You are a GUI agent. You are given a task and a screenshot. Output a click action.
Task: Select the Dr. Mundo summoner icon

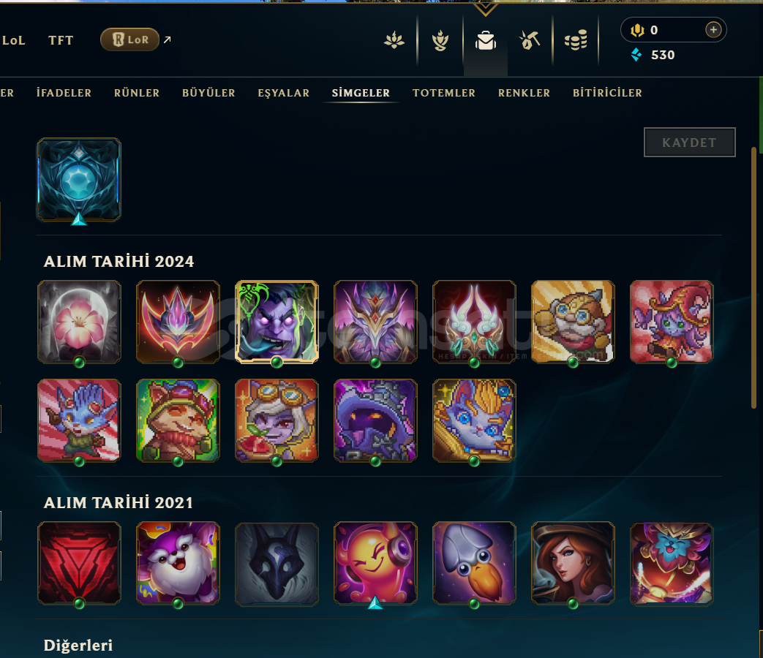click(277, 322)
